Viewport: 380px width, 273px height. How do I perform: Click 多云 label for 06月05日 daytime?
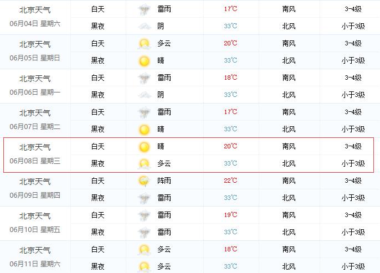coord(165,43)
